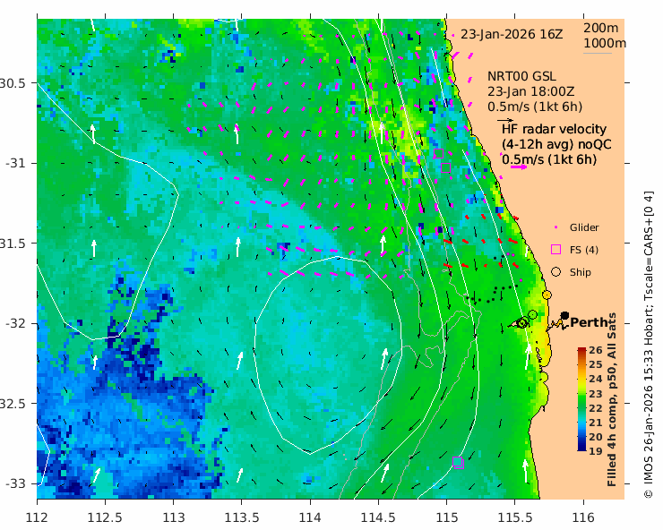Click the '23-Jan-2026 16Z' timestamp
The image size is (663, 530).
point(512,34)
